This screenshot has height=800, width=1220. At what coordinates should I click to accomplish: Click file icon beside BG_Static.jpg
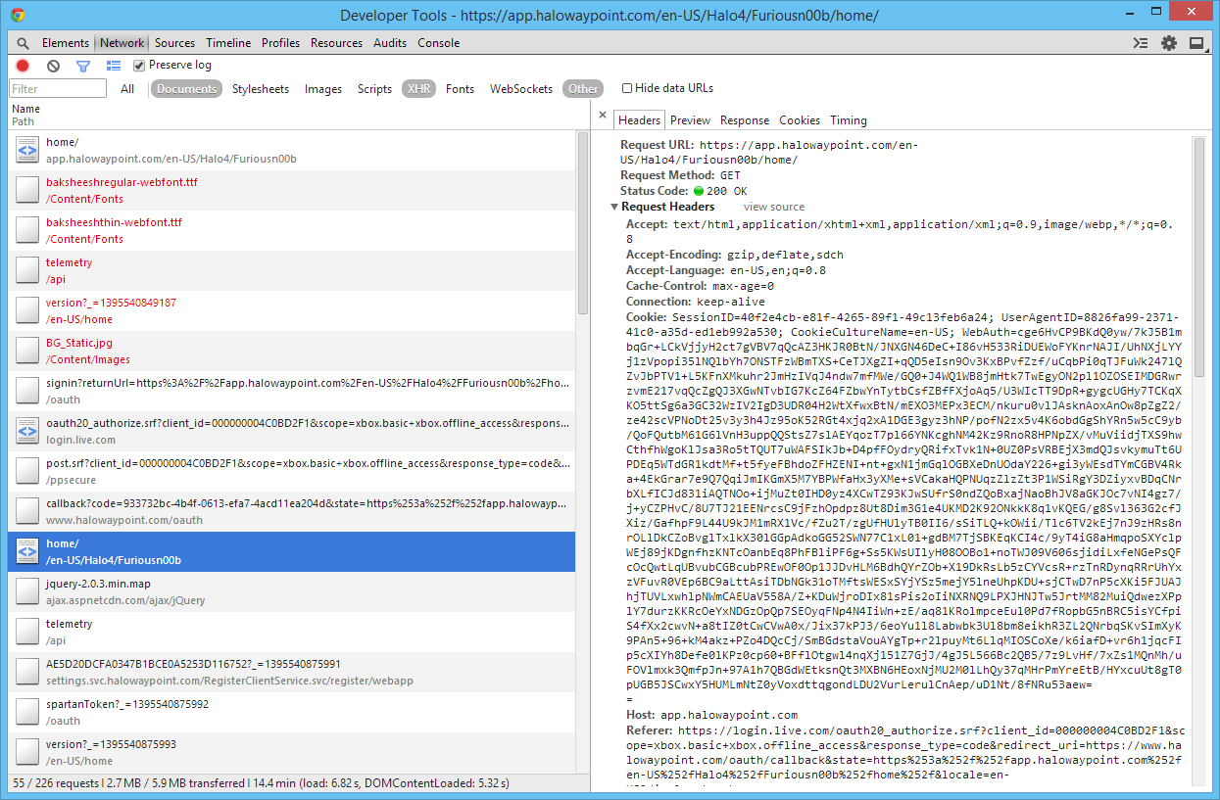[27, 351]
